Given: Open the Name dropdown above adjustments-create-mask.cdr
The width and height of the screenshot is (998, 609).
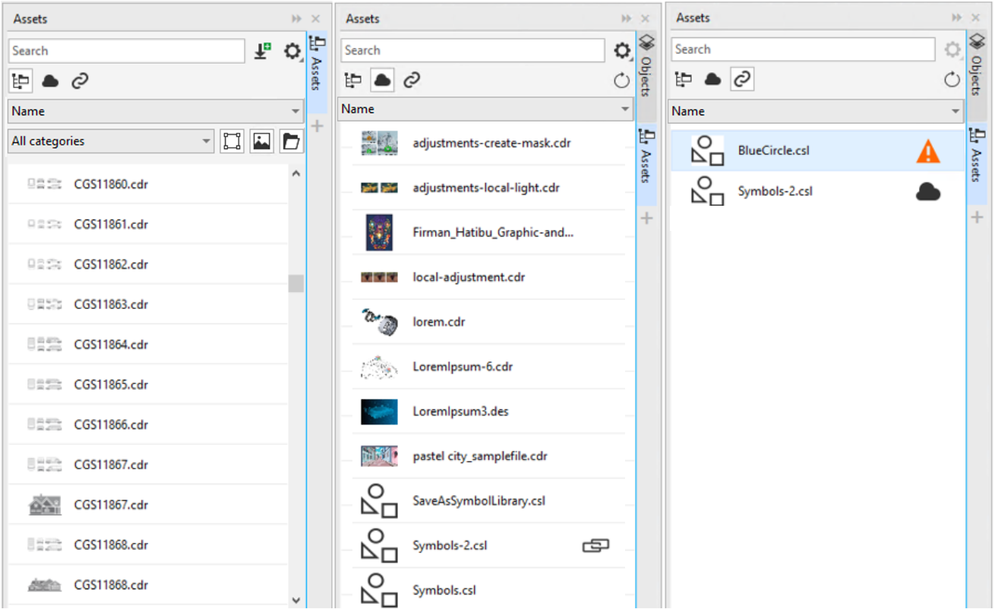Looking at the screenshot, I should tap(485, 109).
